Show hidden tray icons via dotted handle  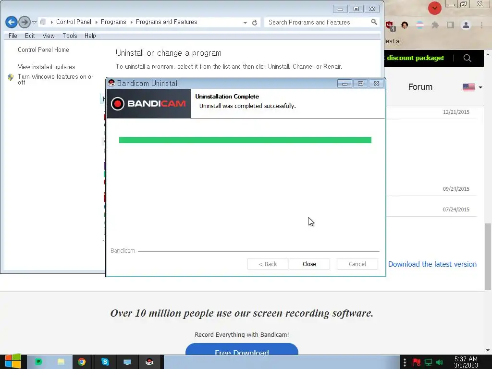tap(405, 362)
